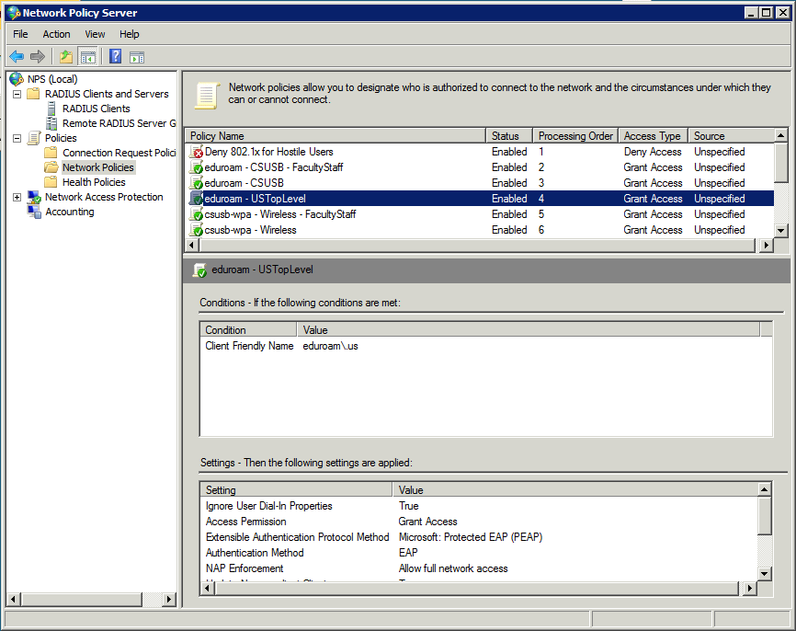
Task: Collapse the RADIUS Clients and Servers node
Action: pos(17,94)
